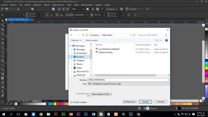
Task: Click the Guardar button
Action: click(145, 102)
